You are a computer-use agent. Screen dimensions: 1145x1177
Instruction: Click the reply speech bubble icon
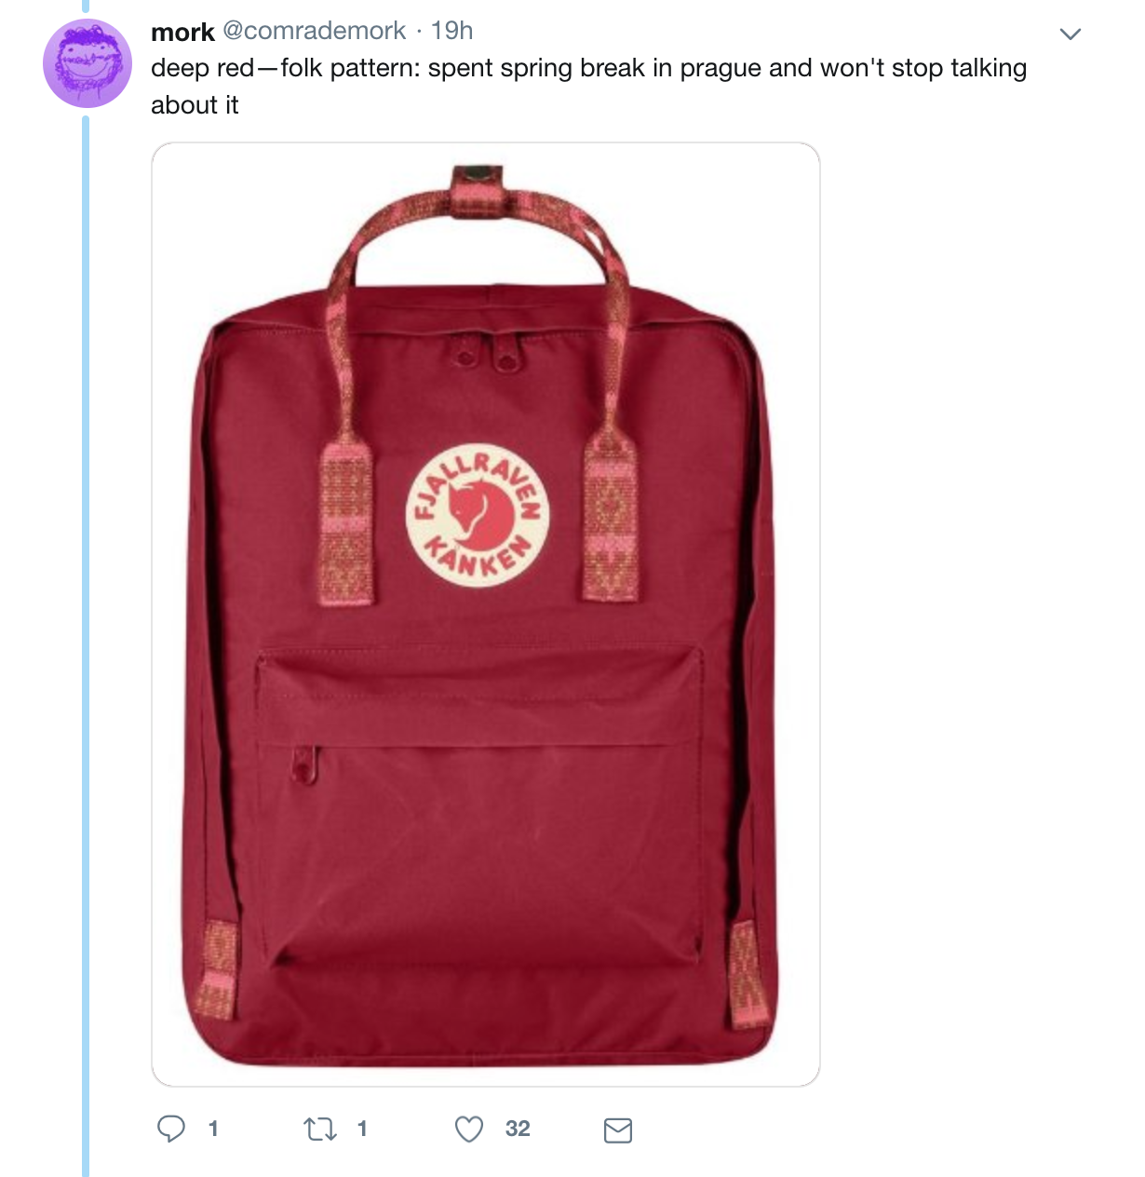pyautogui.click(x=170, y=1130)
